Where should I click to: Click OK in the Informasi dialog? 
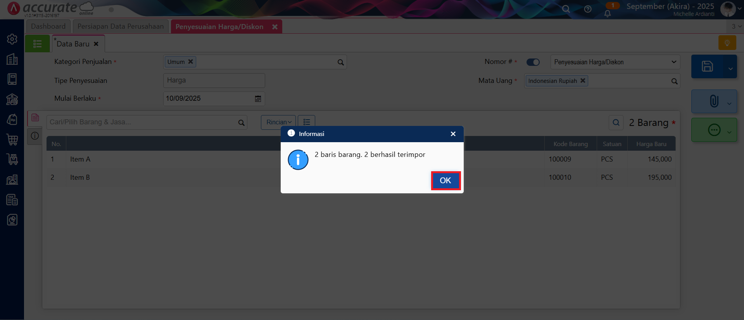click(x=445, y=181)
